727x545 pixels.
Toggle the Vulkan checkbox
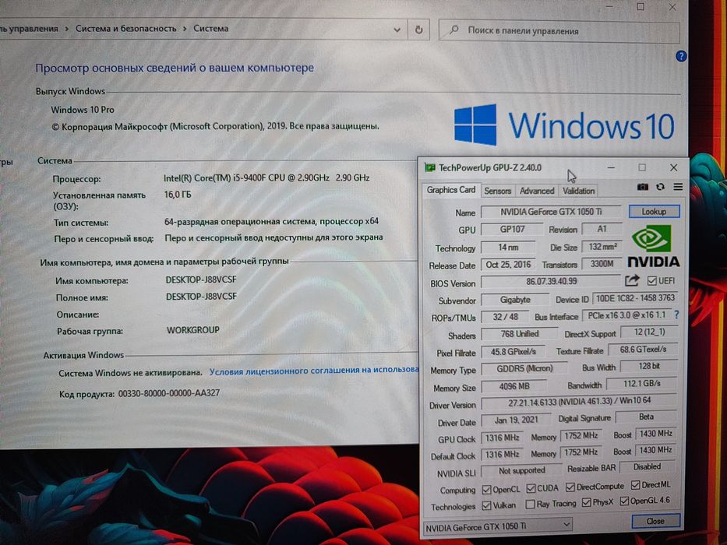[486, 505]
